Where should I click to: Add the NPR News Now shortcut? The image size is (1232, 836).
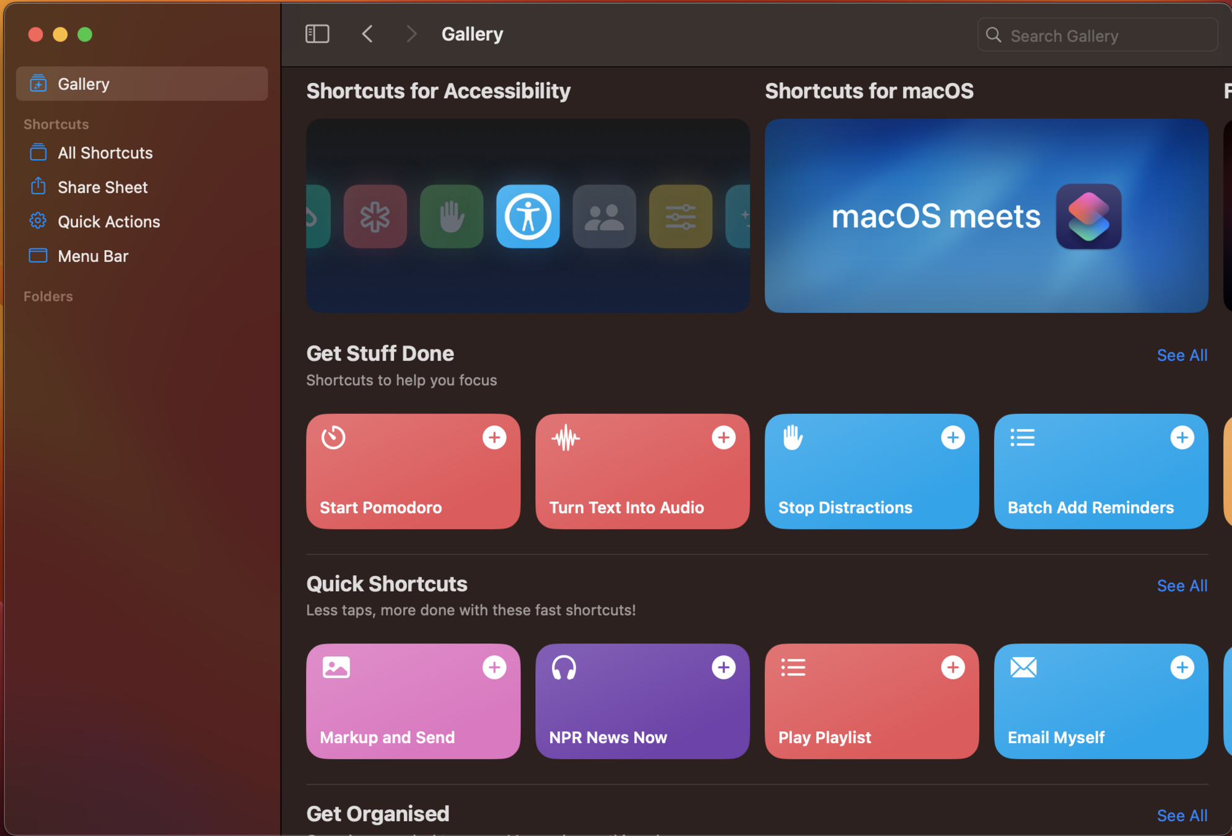click(723, 668)
